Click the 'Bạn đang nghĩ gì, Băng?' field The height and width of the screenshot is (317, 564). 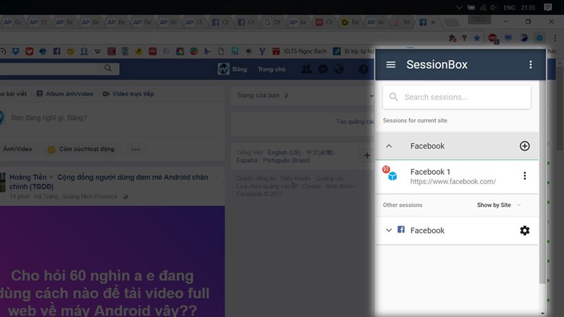49,118
